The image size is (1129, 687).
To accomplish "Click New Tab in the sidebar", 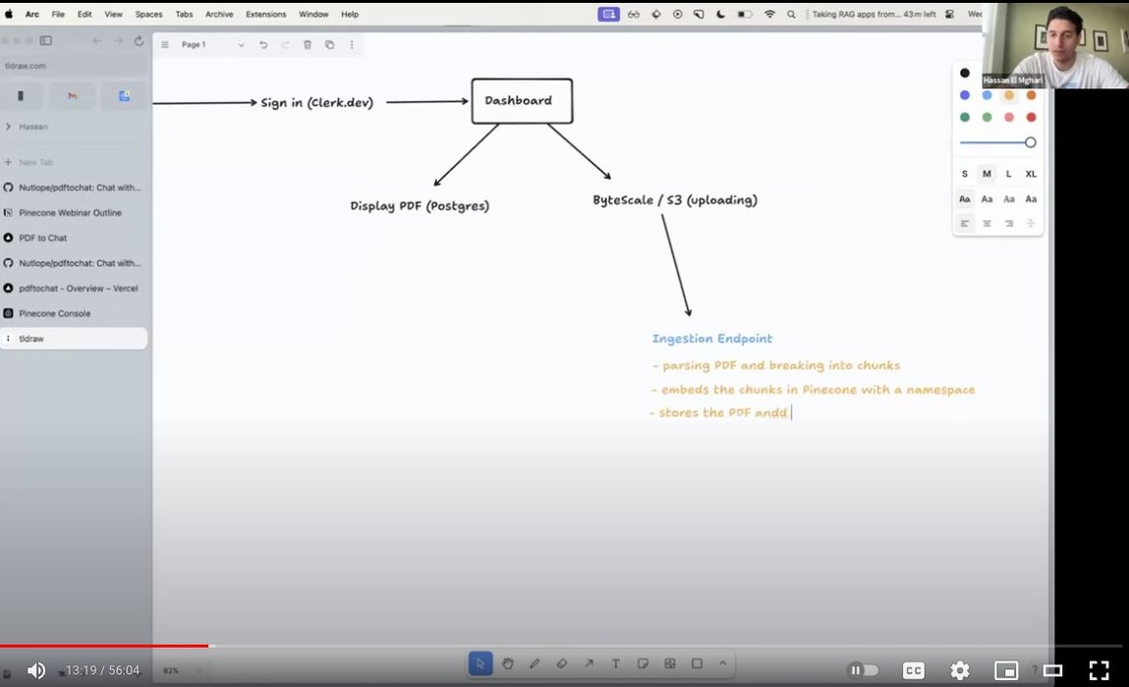I will [x=35, y=162].
